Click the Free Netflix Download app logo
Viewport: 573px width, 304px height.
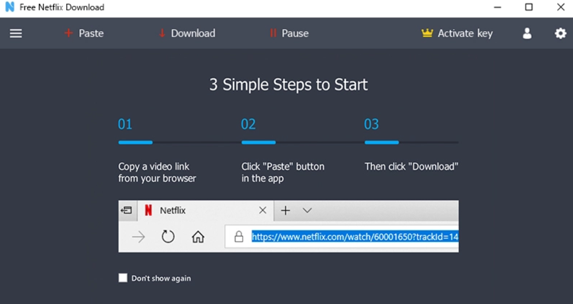pos(9,8)
